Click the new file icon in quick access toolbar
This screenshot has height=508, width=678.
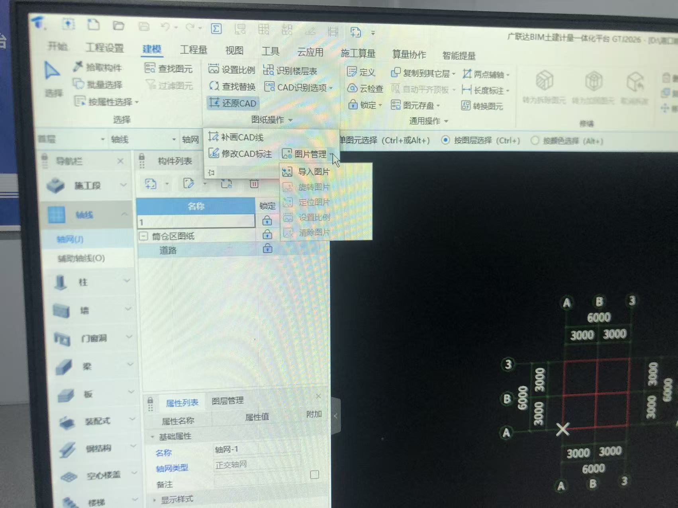point(93,25)
